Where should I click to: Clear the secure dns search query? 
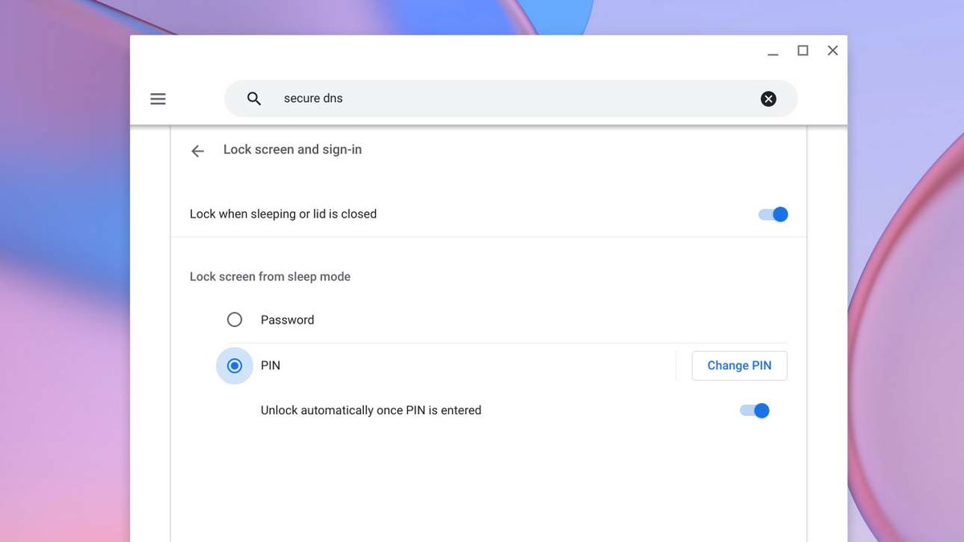click(x=768, y=98)
